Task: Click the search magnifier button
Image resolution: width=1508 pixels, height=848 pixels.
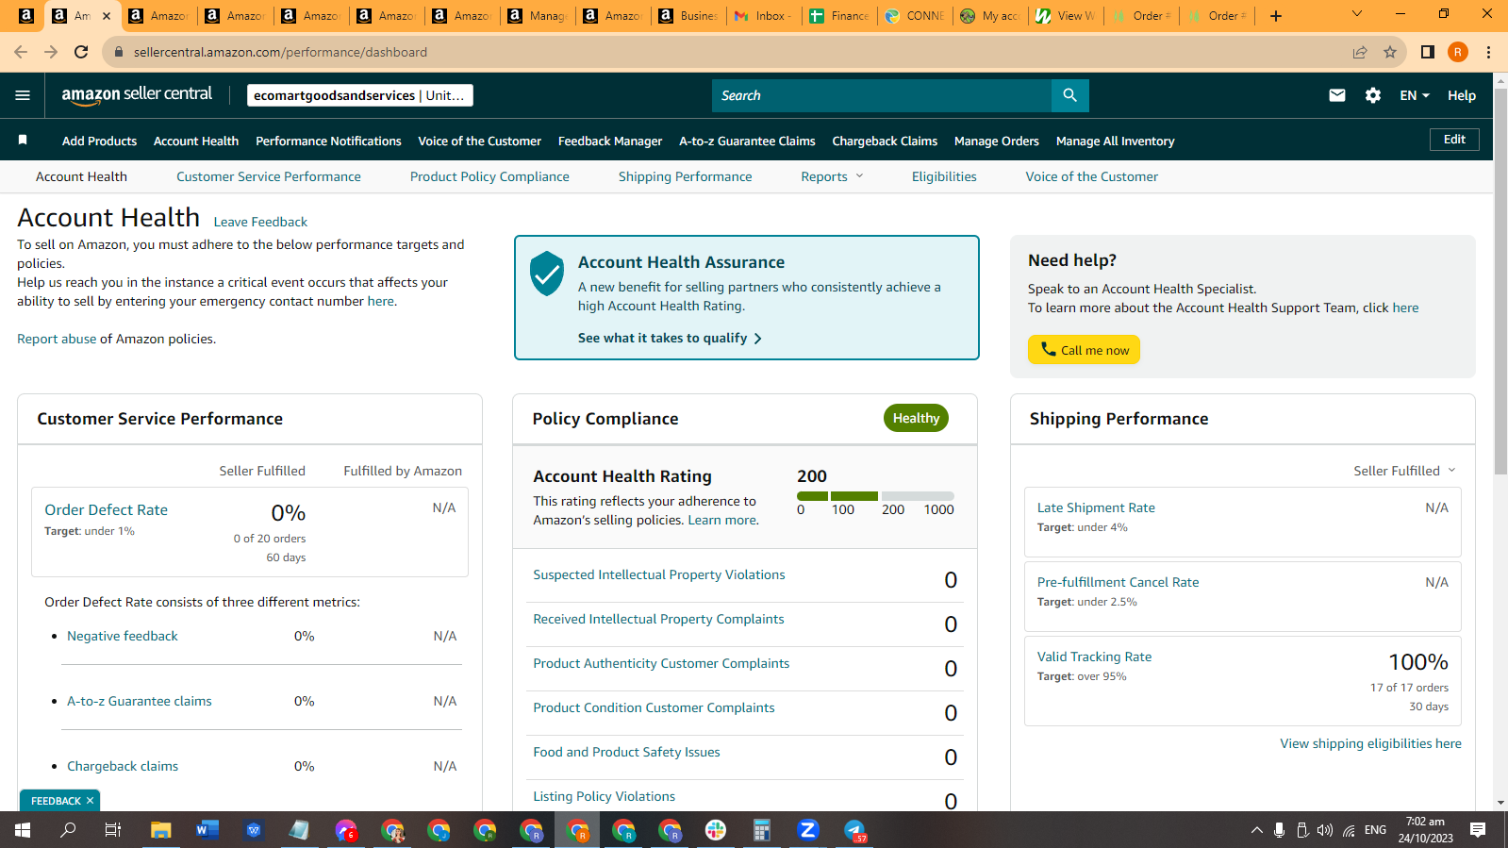Action: (x=1069, y=95)
